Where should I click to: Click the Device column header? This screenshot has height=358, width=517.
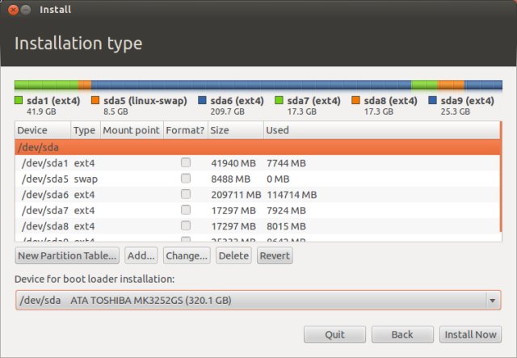43,130
